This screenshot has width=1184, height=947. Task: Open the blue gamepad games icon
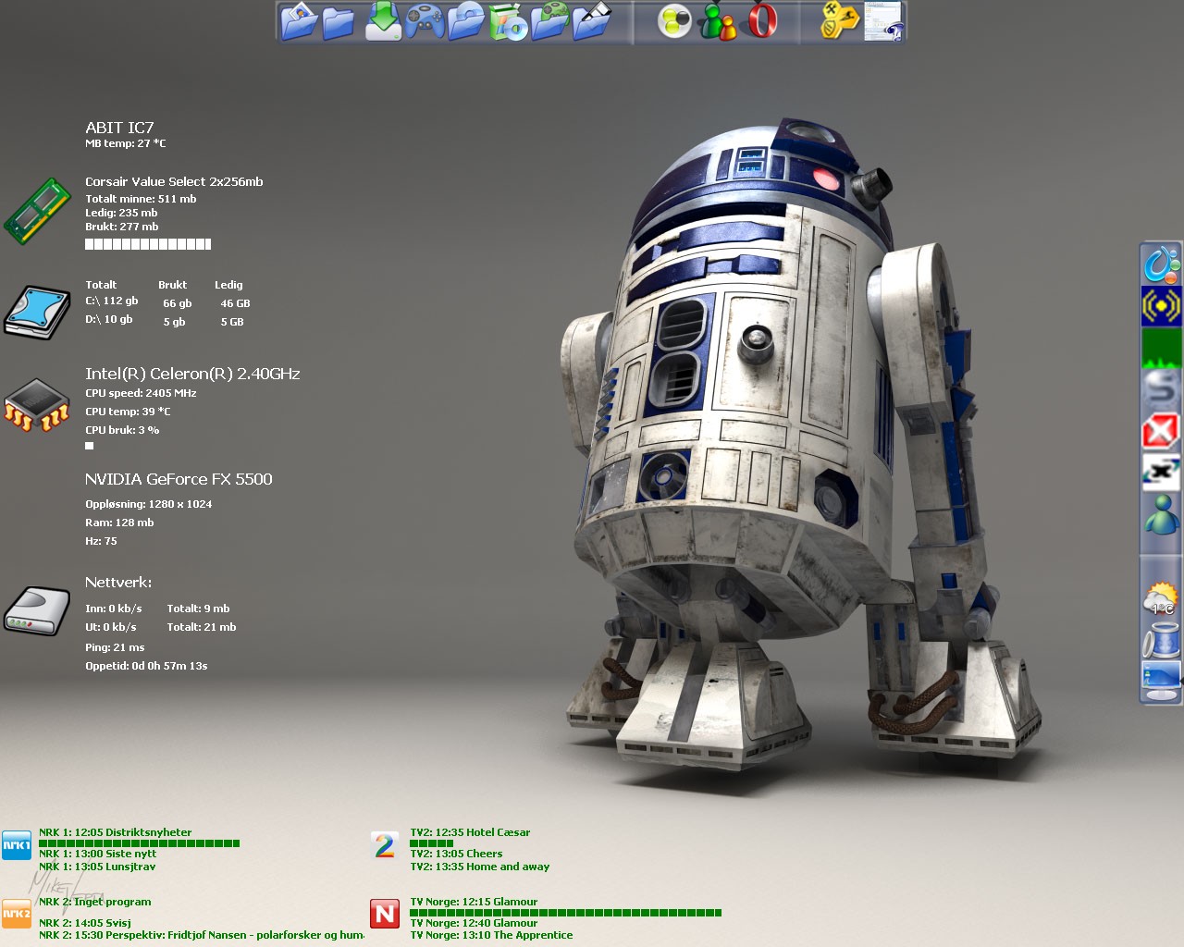[x=425, y=21]
